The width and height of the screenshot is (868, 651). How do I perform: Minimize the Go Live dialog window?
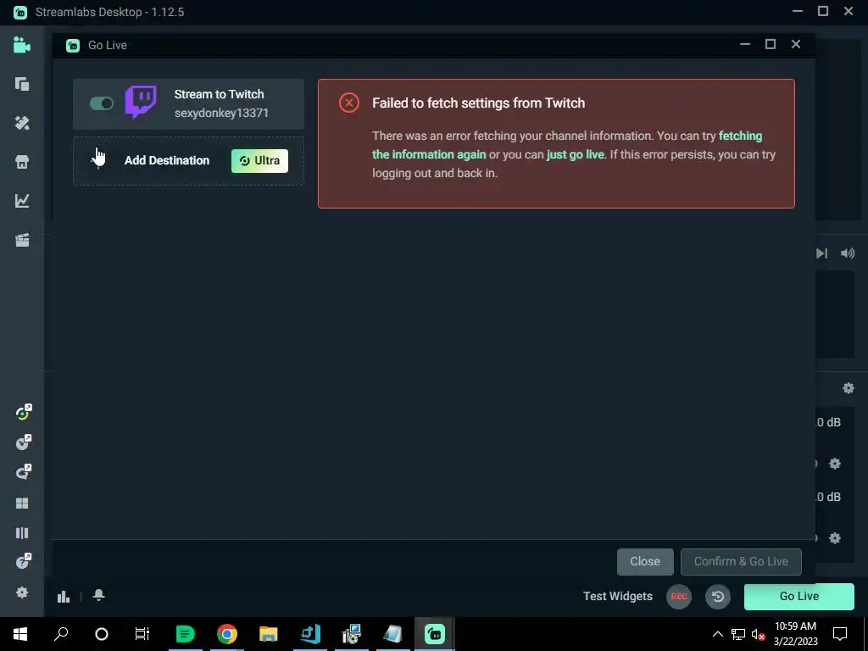click(x=744, y=44)
